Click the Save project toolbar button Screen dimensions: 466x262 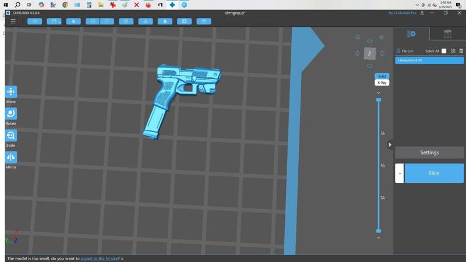[x=54, y=22]
